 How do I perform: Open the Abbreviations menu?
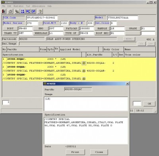(x=39, y=6)
